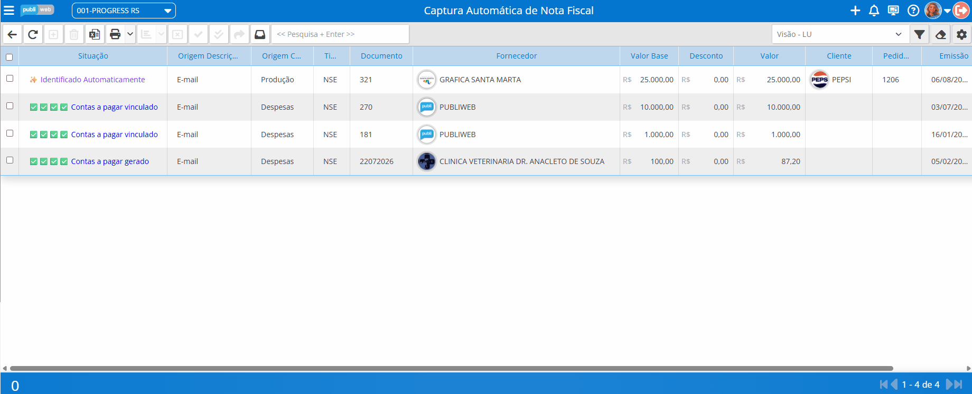The height and width of the screenshot is (394, 972).
Task: Check the GRAFICA SANTA MARTA row checkbox
Action: pos(10,78)
